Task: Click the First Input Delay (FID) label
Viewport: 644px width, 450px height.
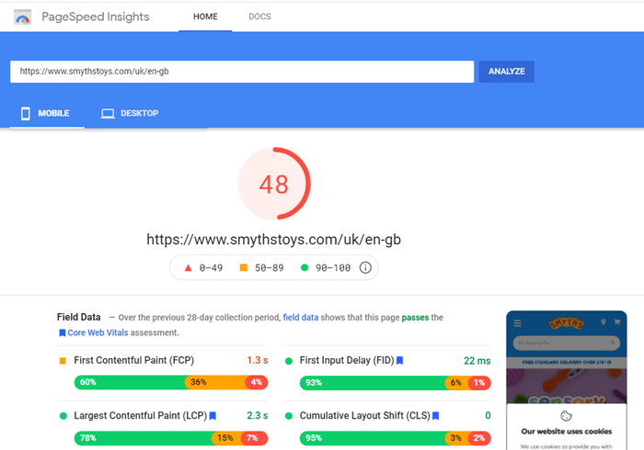Action: (x=347, y=360)
